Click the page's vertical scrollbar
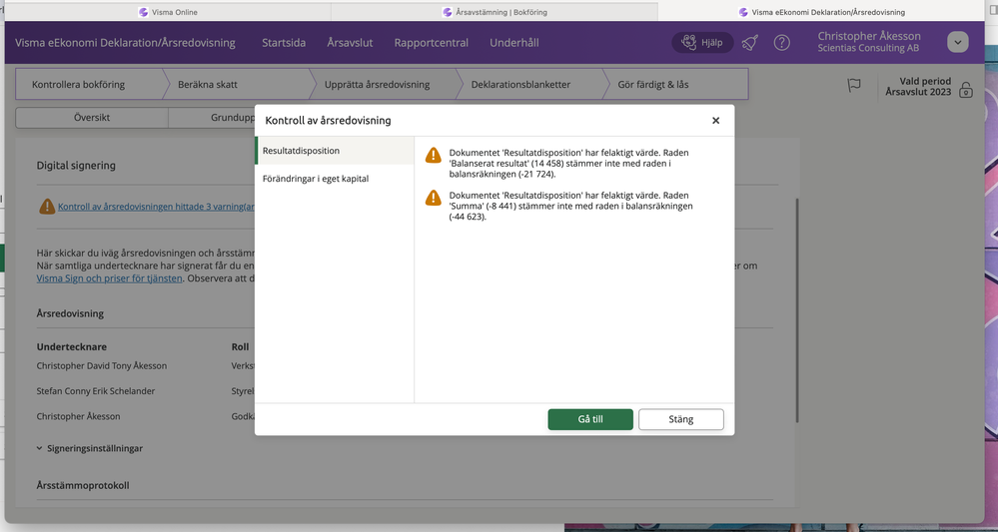Screen dimensions: 998x532 (x=796, y=309)
